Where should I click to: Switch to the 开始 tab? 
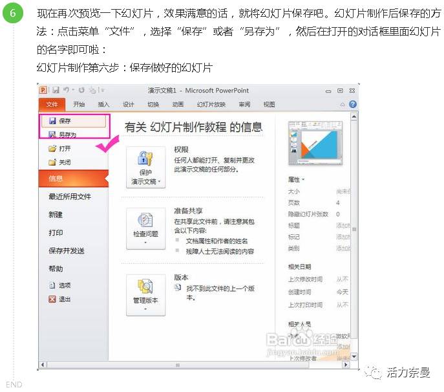tap(79, 104)
